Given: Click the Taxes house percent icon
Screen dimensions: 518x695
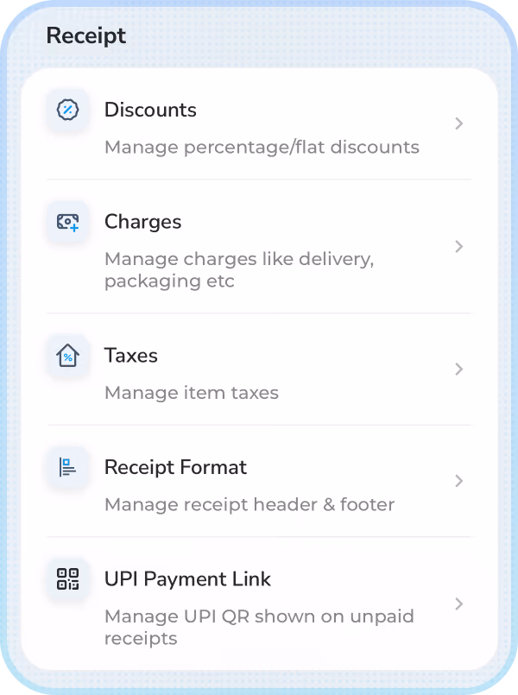Looking at the screenshot, I should pyautogui.click(x=68, y=356).
